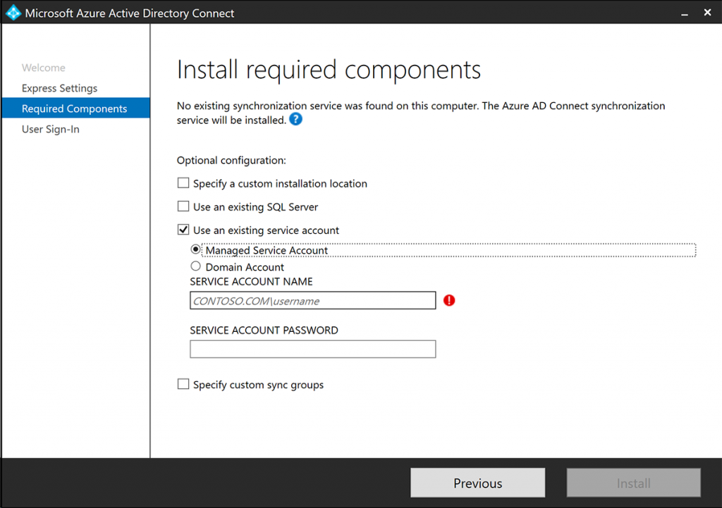Select the "Managed Service Account" option
Image resolution: width=722 pixels, height=508 pixels.
click(195, 249)
